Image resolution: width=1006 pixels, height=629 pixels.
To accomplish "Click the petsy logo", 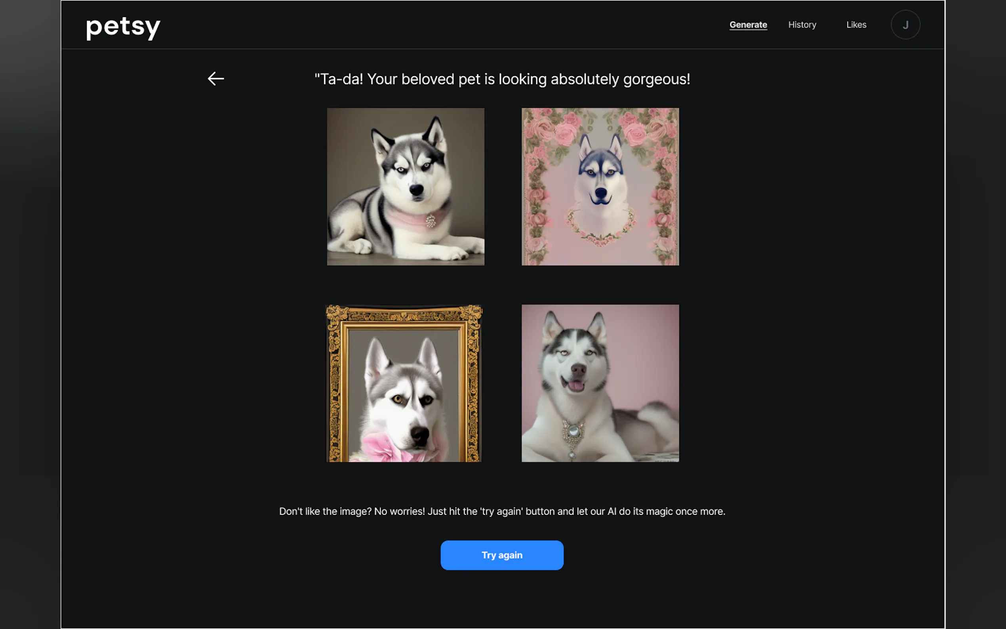I will click(123, 27).
